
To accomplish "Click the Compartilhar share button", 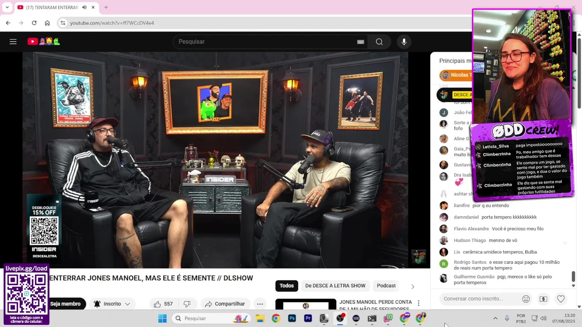I will [x=225, y=304].
